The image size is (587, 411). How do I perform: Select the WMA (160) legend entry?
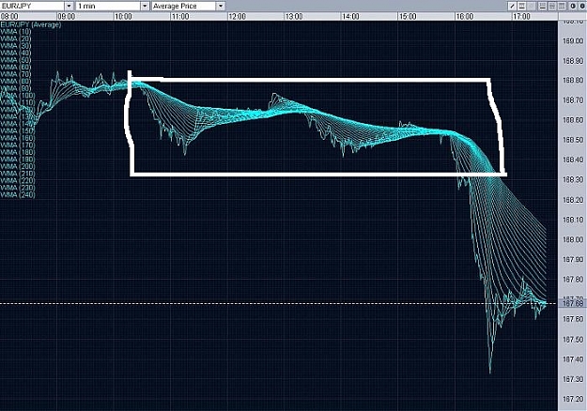tap(18, 138)
